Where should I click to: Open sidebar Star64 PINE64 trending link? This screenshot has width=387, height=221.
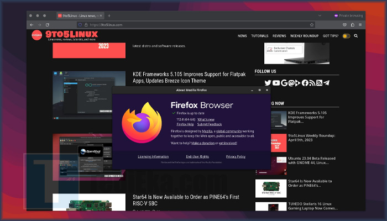tap(310, 183)
